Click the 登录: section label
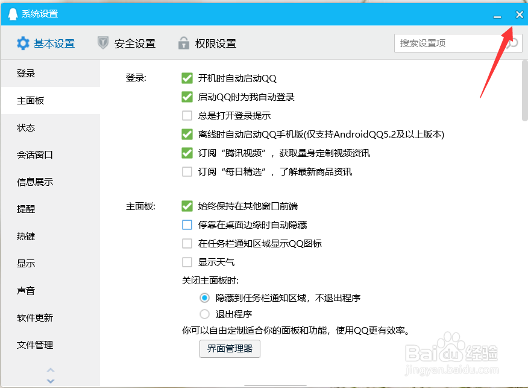This screenshot has width=528, height=388. tap(136, 78)
